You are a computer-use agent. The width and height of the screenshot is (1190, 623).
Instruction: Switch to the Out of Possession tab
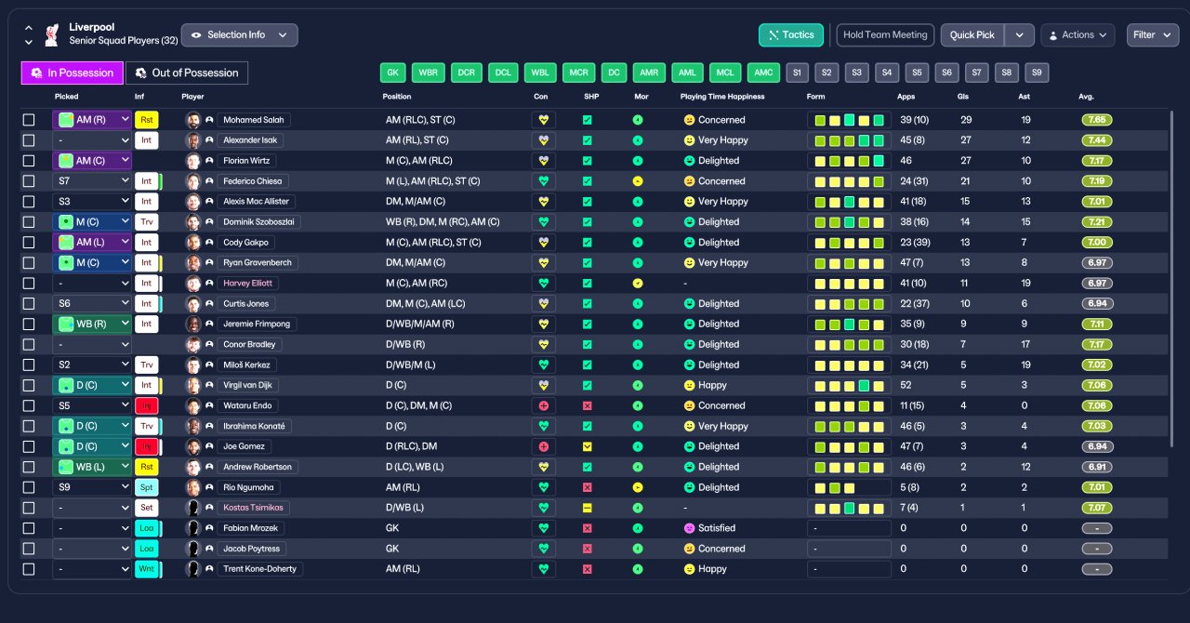pos(187,73)
